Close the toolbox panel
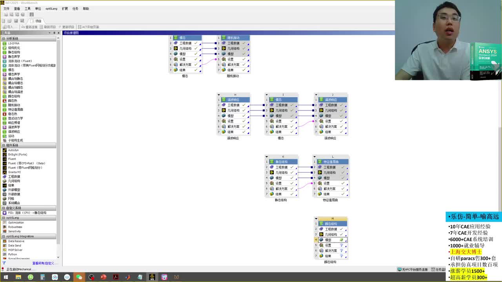This screenshot has width=502, height=282. (x=58, y=33)
